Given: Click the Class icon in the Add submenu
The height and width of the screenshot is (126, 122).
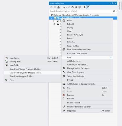Looking at the screenshot, I should point(6,80).
